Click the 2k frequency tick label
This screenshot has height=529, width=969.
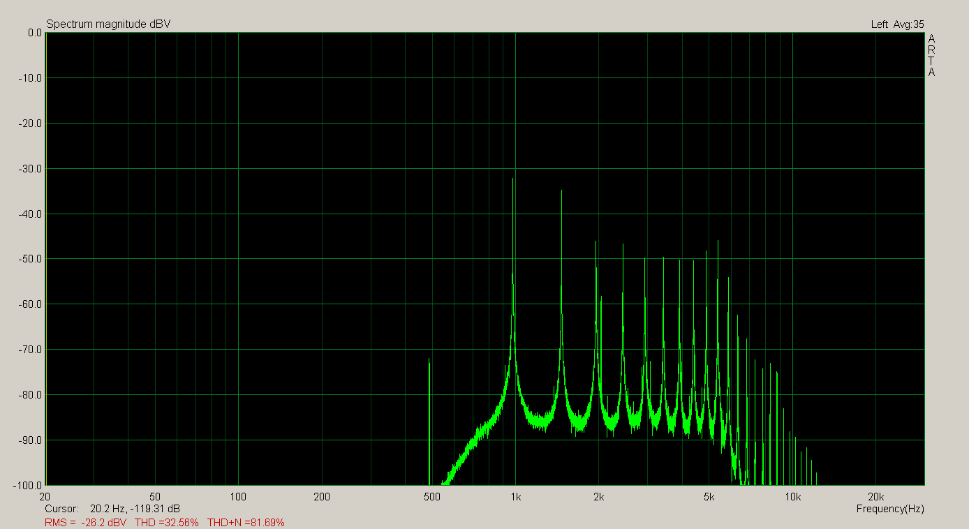point(598,497)
